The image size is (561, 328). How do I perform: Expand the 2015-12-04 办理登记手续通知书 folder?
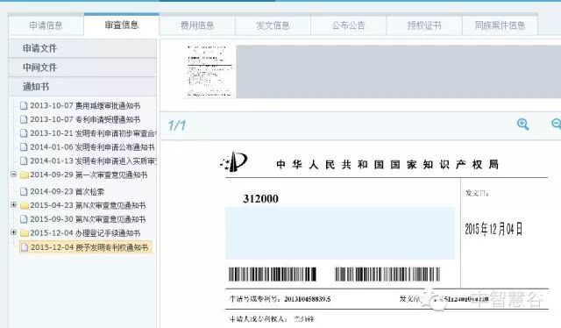[14, 232]
